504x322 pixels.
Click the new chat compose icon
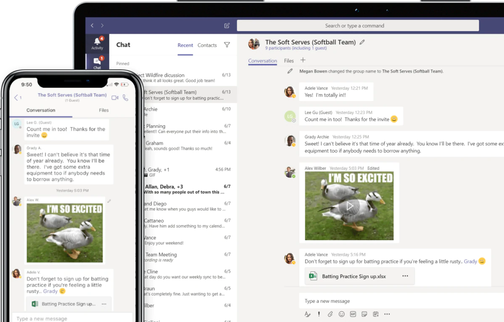227,26
